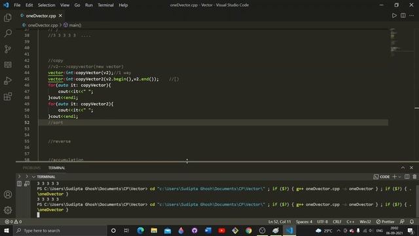Click the panel resize sash handle
Image resolution: width=419 pixels, height=236 pixels.
point(187,161)
